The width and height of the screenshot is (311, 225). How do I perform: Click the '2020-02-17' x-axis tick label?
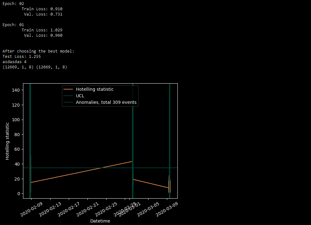pyautogui.click(x=68, y=209)
